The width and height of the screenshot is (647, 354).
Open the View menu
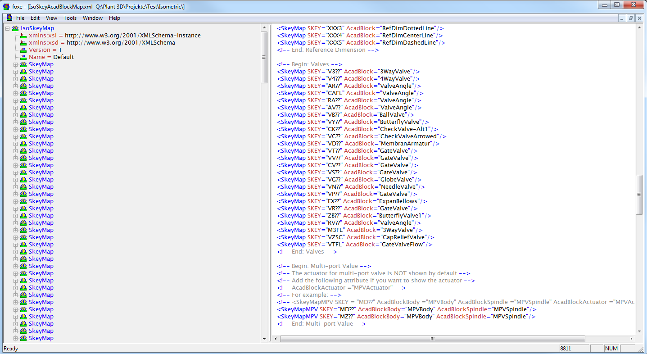pos(51,18)
